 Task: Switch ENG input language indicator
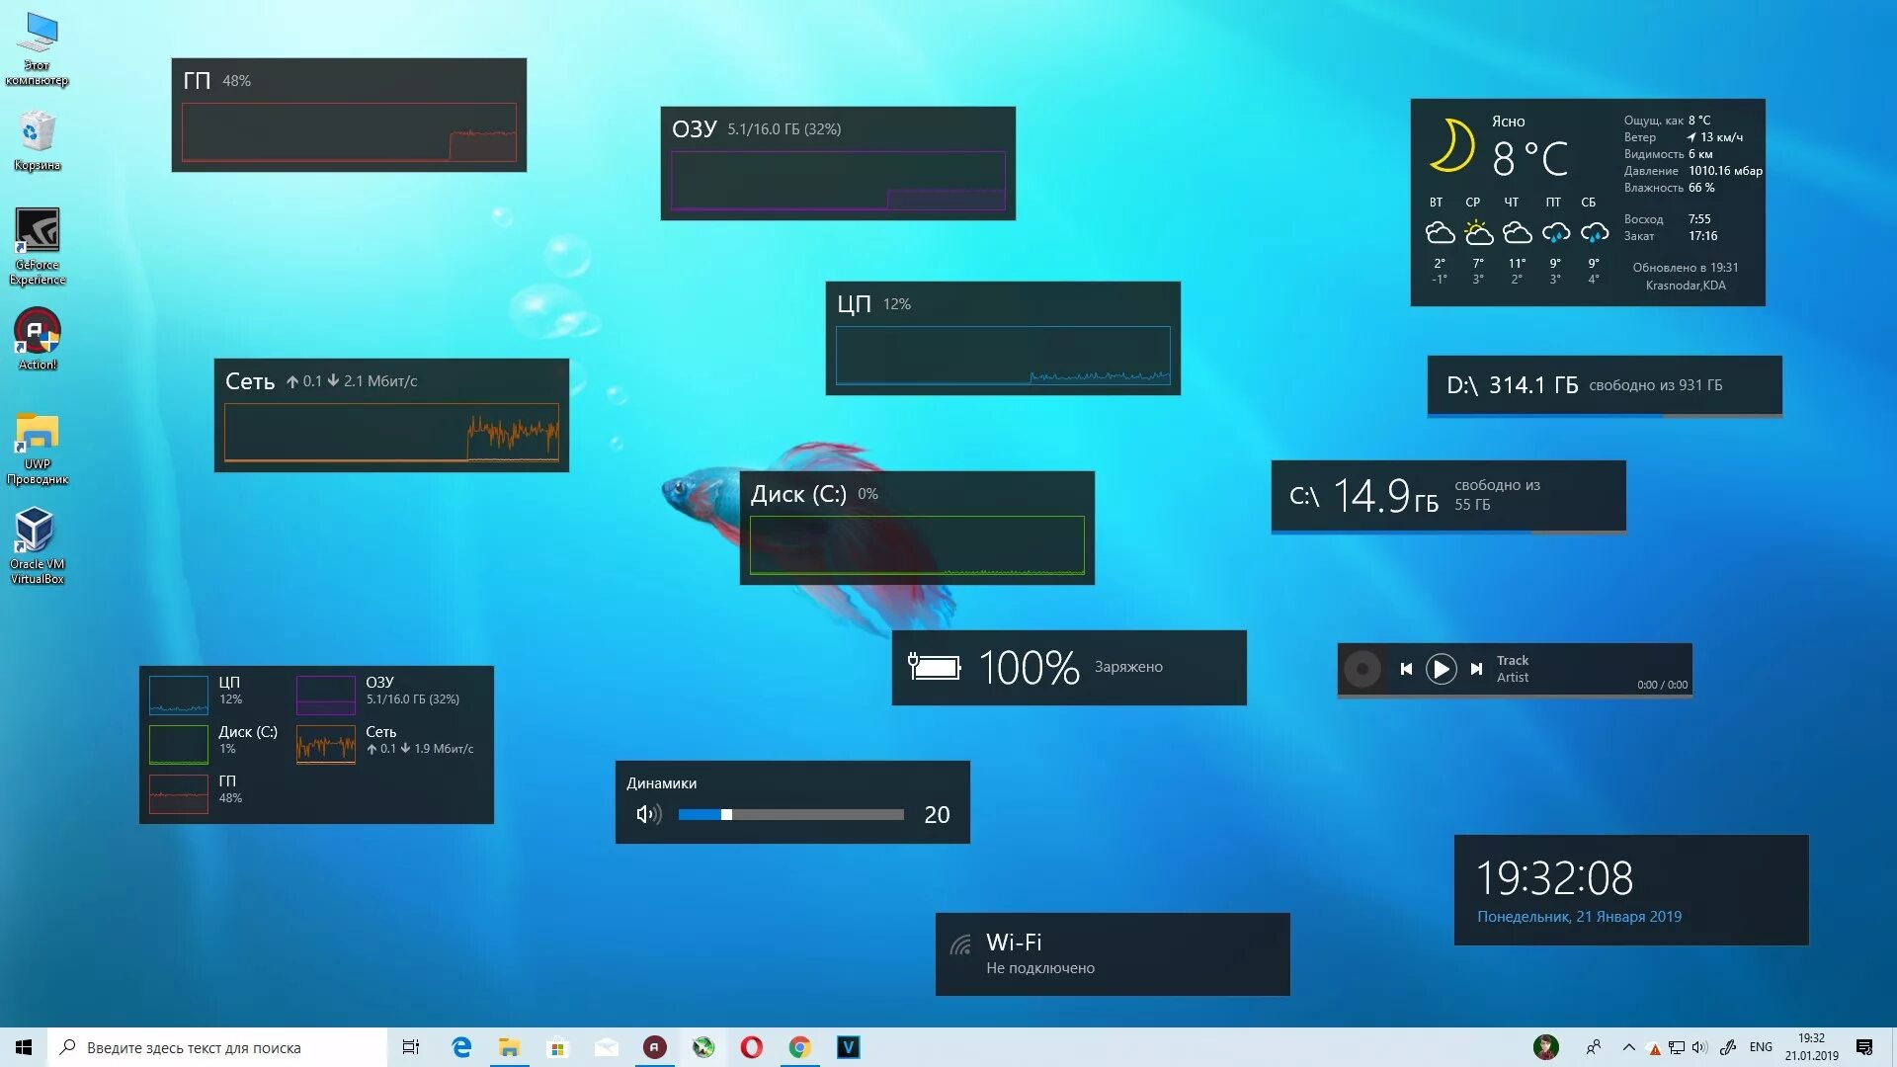pyautogui.click(x=1760, y=1047)
